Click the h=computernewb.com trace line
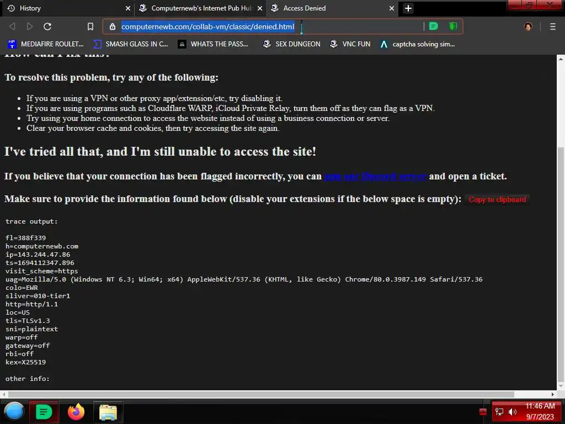The height and width of the screenshot is (424, 565). 42,246
